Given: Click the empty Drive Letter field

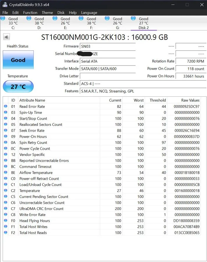Looking at the screenshot, I should (x=108, y=76).
